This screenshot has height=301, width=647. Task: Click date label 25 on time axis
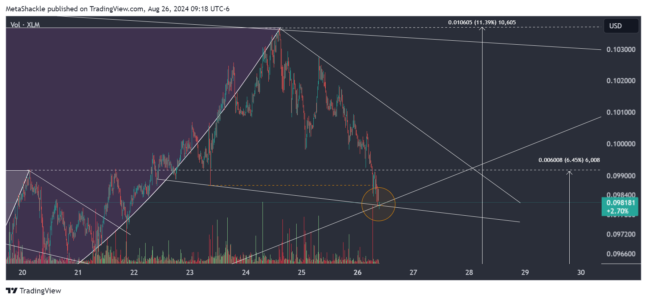302,272
